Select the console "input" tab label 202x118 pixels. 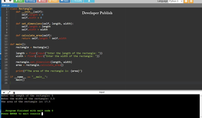click(x=102, y=92)
